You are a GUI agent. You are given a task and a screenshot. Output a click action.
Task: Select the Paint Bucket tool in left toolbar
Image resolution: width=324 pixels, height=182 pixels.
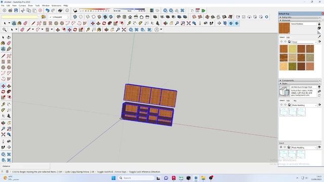click(3, 43)
